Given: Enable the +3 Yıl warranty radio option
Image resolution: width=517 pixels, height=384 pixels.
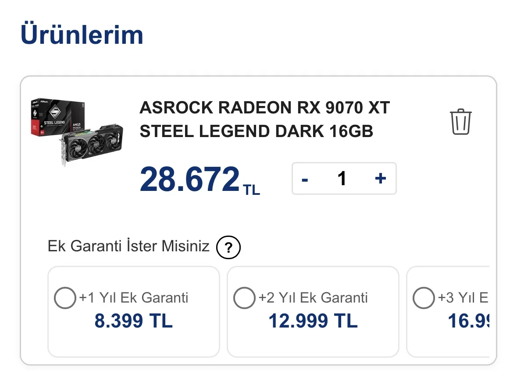Looking at the screenshot, I should pos(424,298).
